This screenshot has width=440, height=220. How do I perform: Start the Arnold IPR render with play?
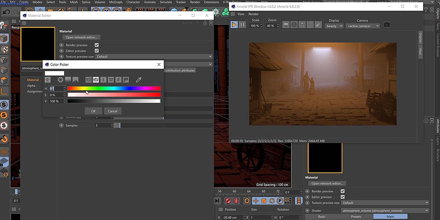(x=234, y=25)
